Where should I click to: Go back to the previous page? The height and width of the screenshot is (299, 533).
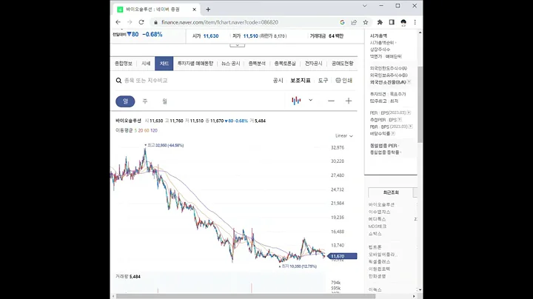coord(118,22)
